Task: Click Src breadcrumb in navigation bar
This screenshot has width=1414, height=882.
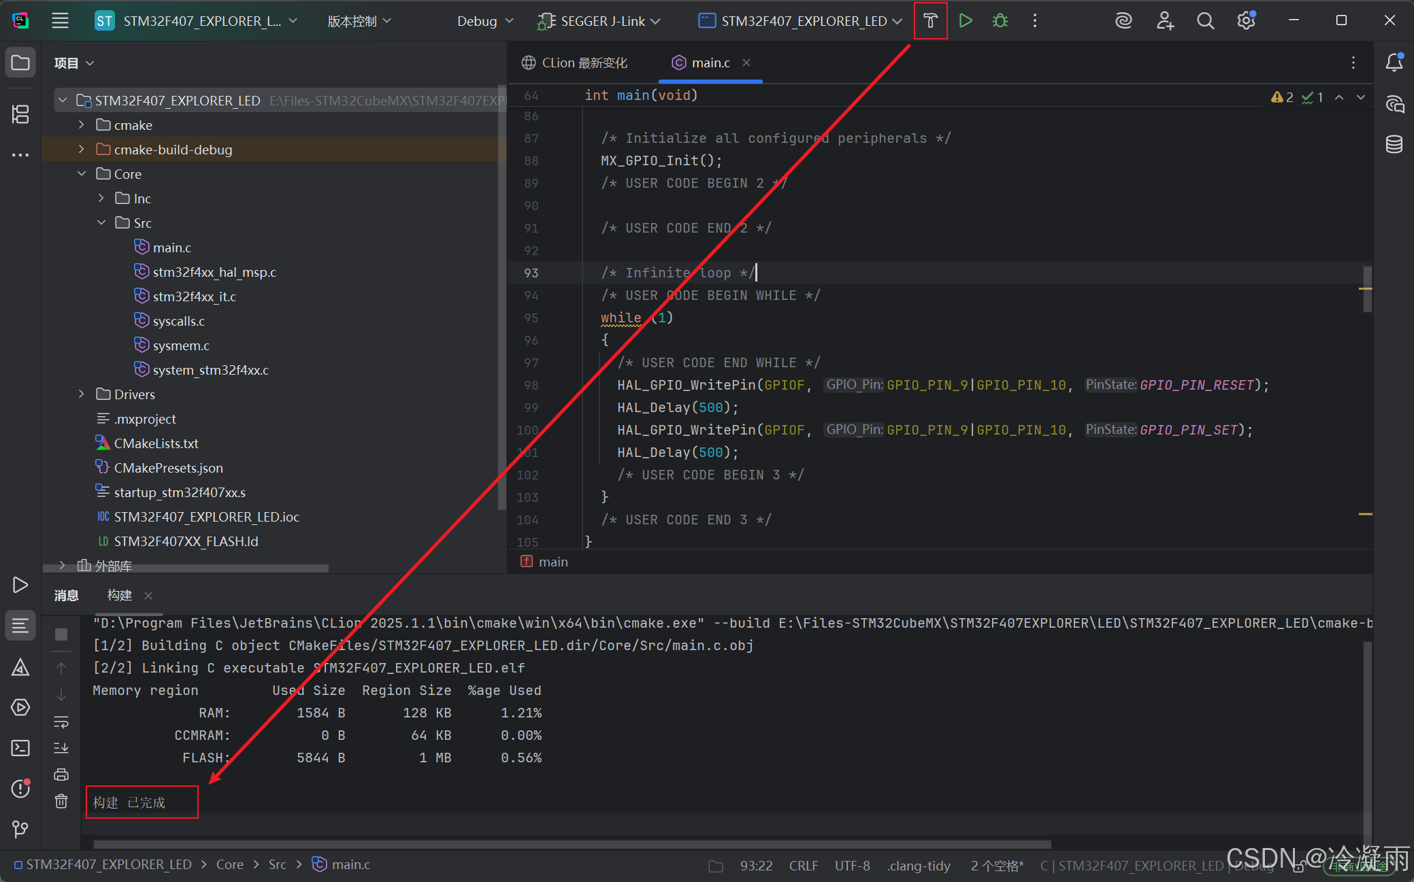Action: tap(278, 864)
